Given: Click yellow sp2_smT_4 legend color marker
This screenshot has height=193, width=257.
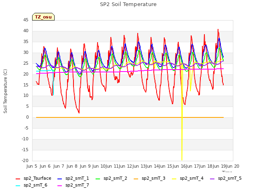Looking at the screenshot, I should (x=174, y=179).
